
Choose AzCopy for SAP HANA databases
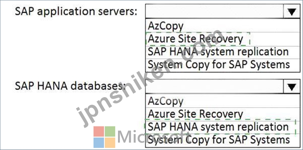pos(222,101)
